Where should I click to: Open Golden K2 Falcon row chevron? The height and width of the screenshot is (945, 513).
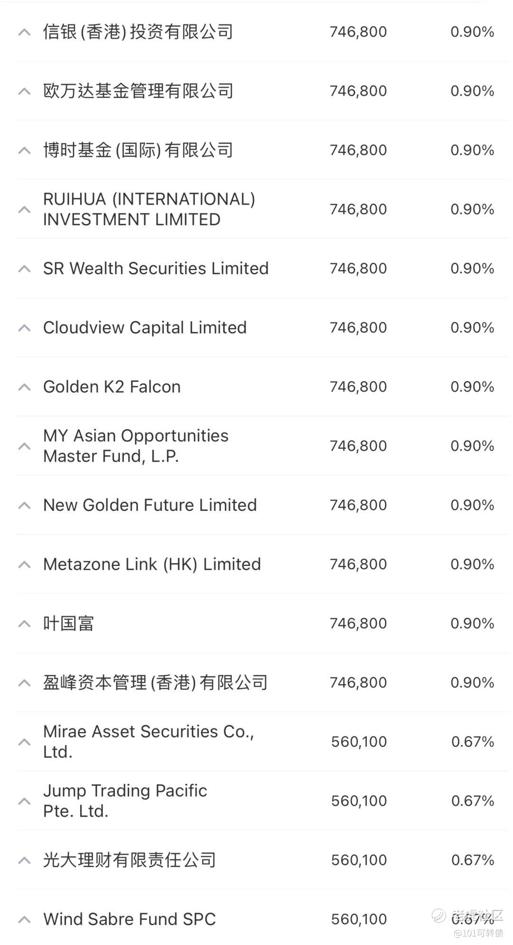coord(24,388)
